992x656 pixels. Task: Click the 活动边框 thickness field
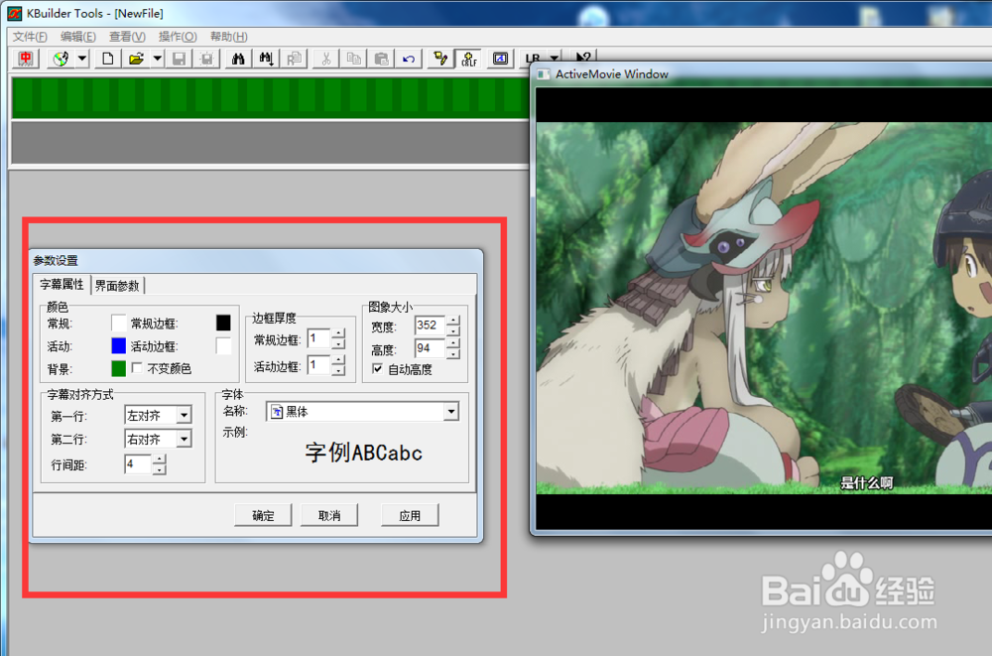[318, 365]
